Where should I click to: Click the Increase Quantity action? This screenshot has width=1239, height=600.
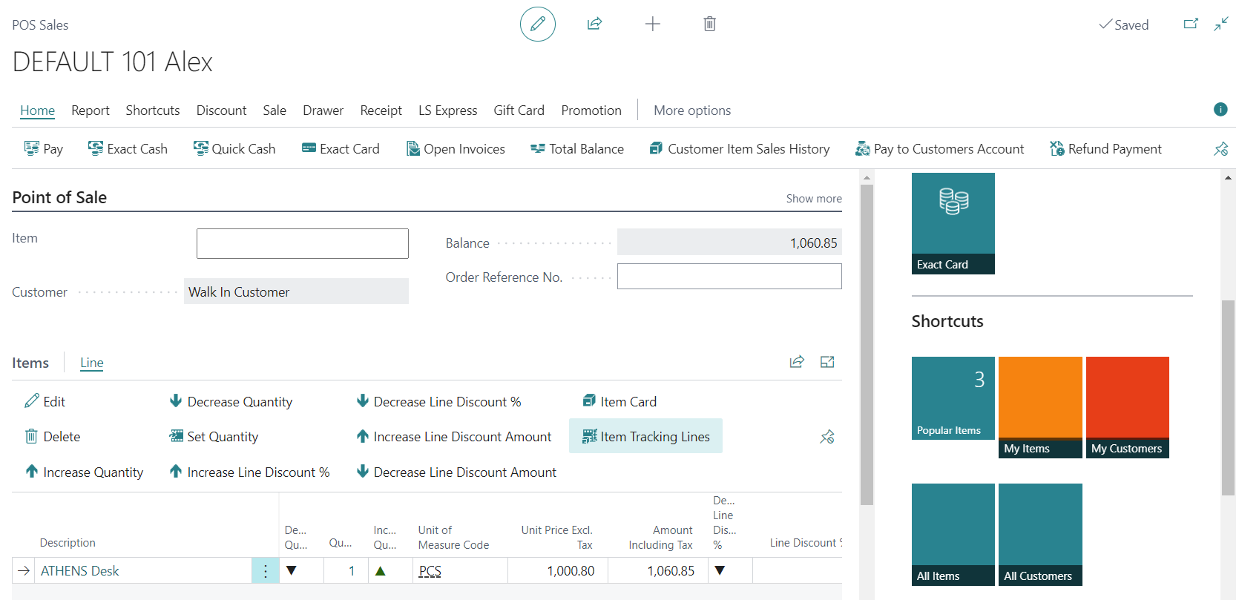point(85,472)
